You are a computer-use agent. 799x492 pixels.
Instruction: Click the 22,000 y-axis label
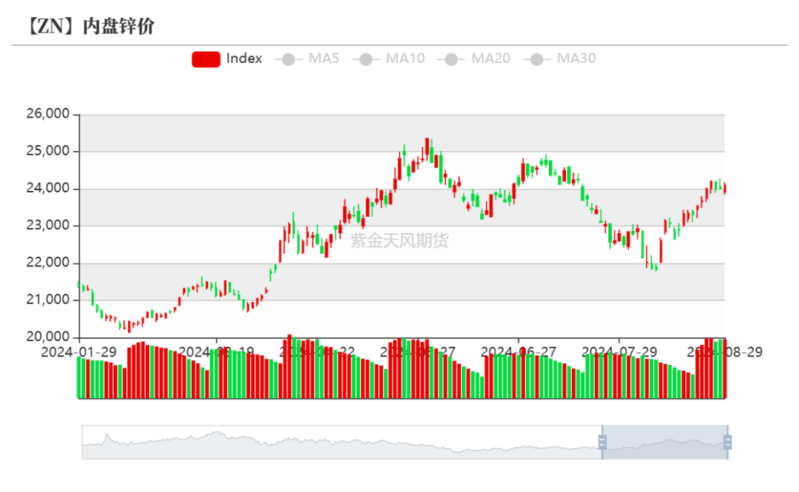pyautogui.click(x=48, y=263)
